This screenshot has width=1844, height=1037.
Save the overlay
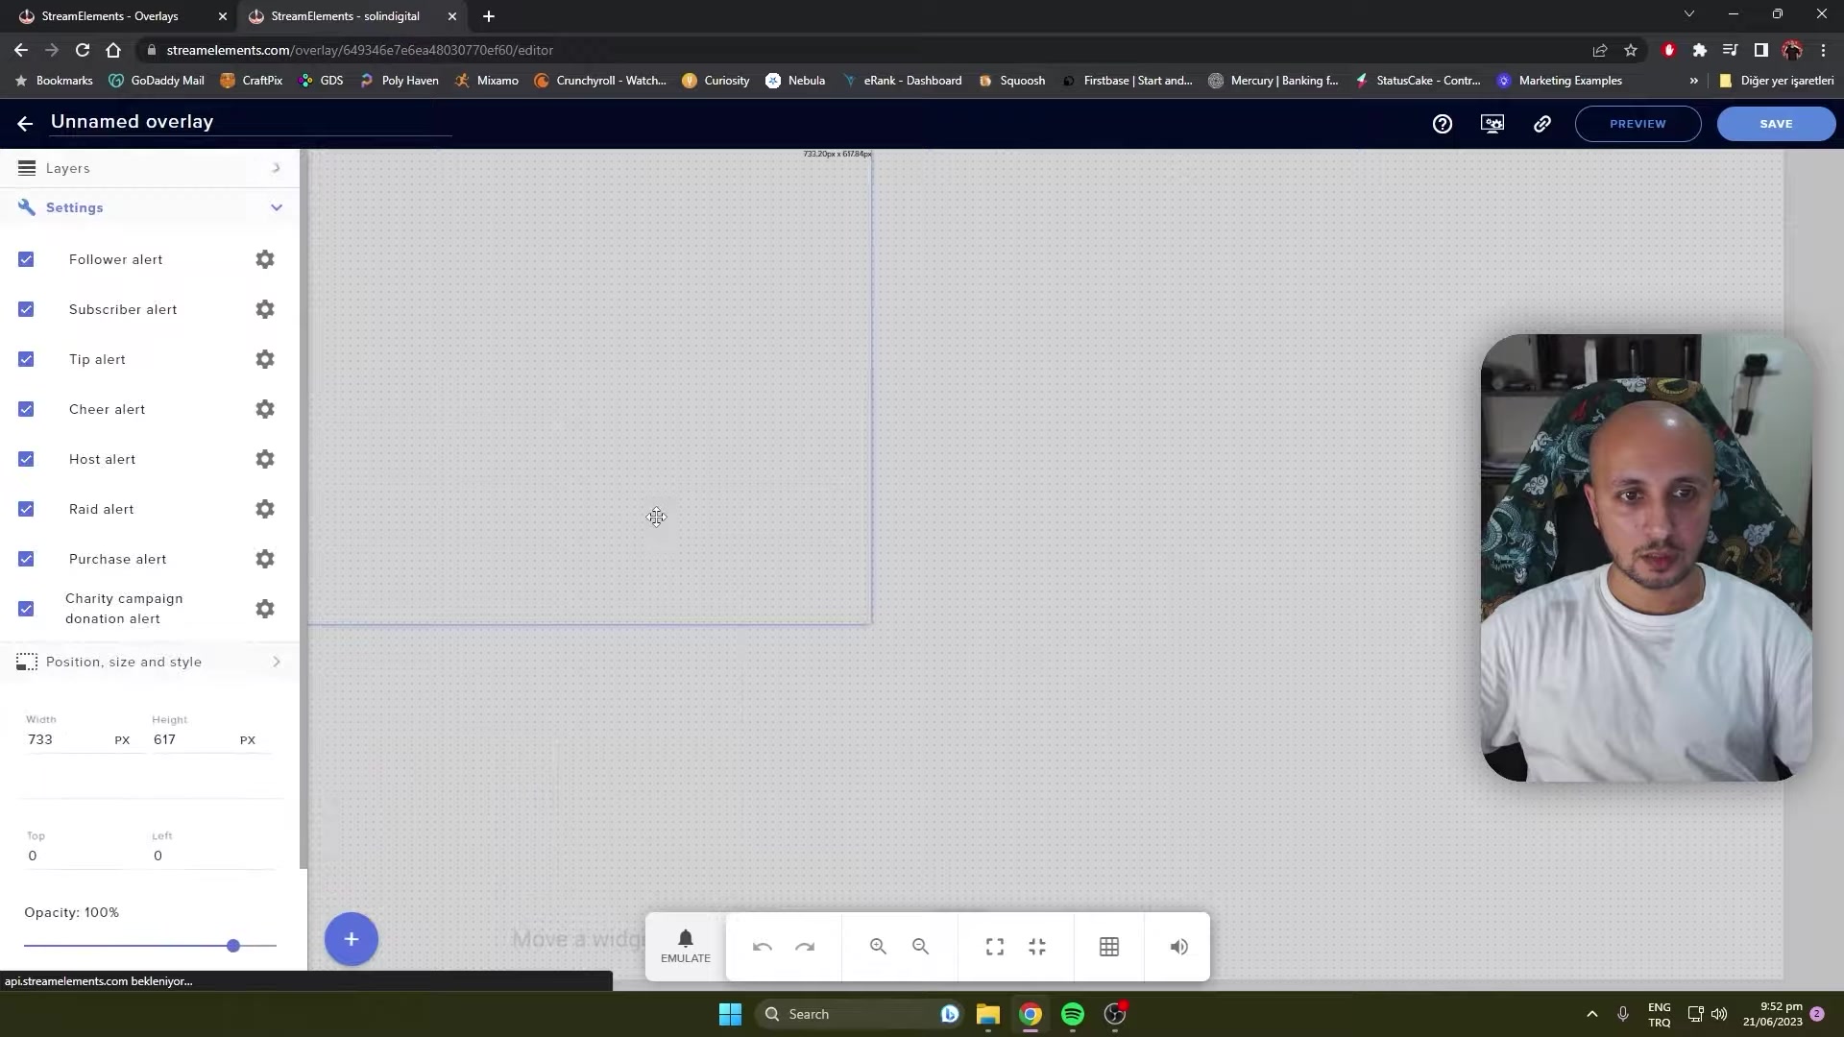(1775, 123)
